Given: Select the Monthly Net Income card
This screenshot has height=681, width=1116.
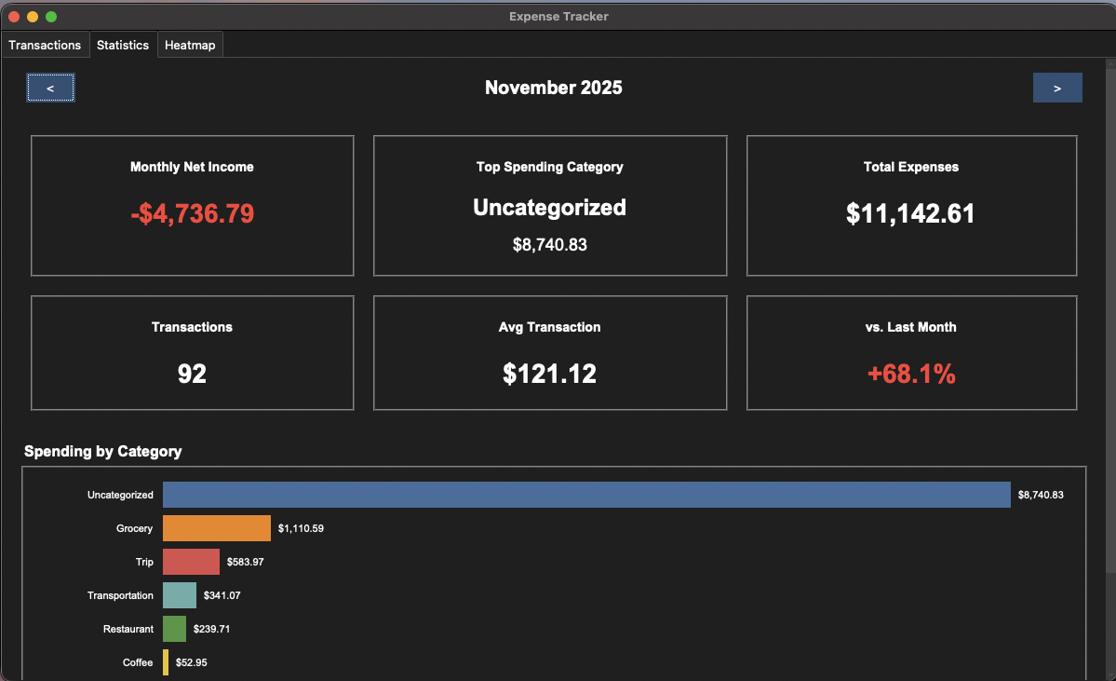Looking at the screenshot, I should (x=192, y=205).
